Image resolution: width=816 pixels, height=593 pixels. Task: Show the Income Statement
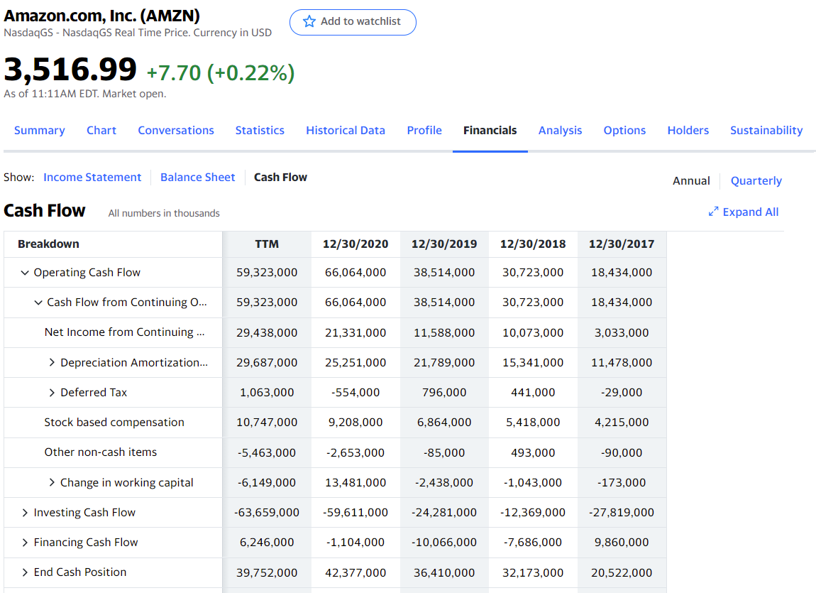point(92,177)
